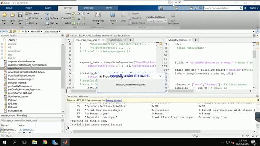Open File Explorer from the taskbar
Screen dimensions: 260x146
coord(35,142)
